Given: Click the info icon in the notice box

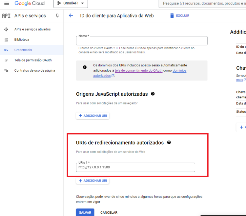Looking at the screenshot, I should click(x=85, y=67).
